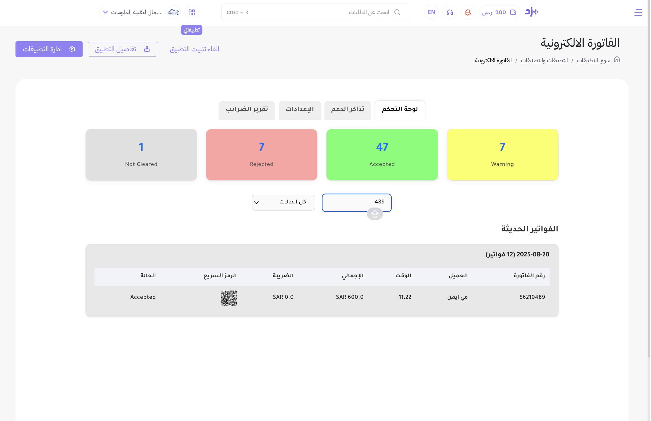Screen dimensions: 651x421
Task: Open the hamburger menu icon
Action: (638, 12)
